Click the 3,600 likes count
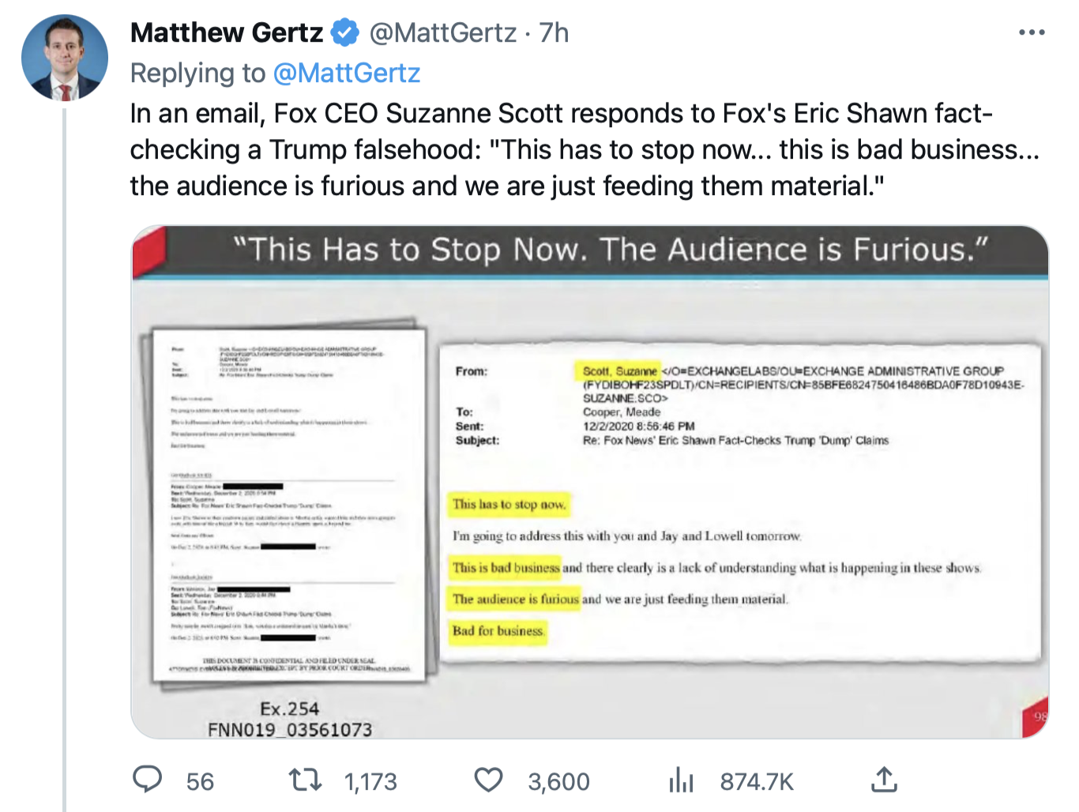Image resolution: width=1079 pixels, height=812 pixels. [558, 781]
